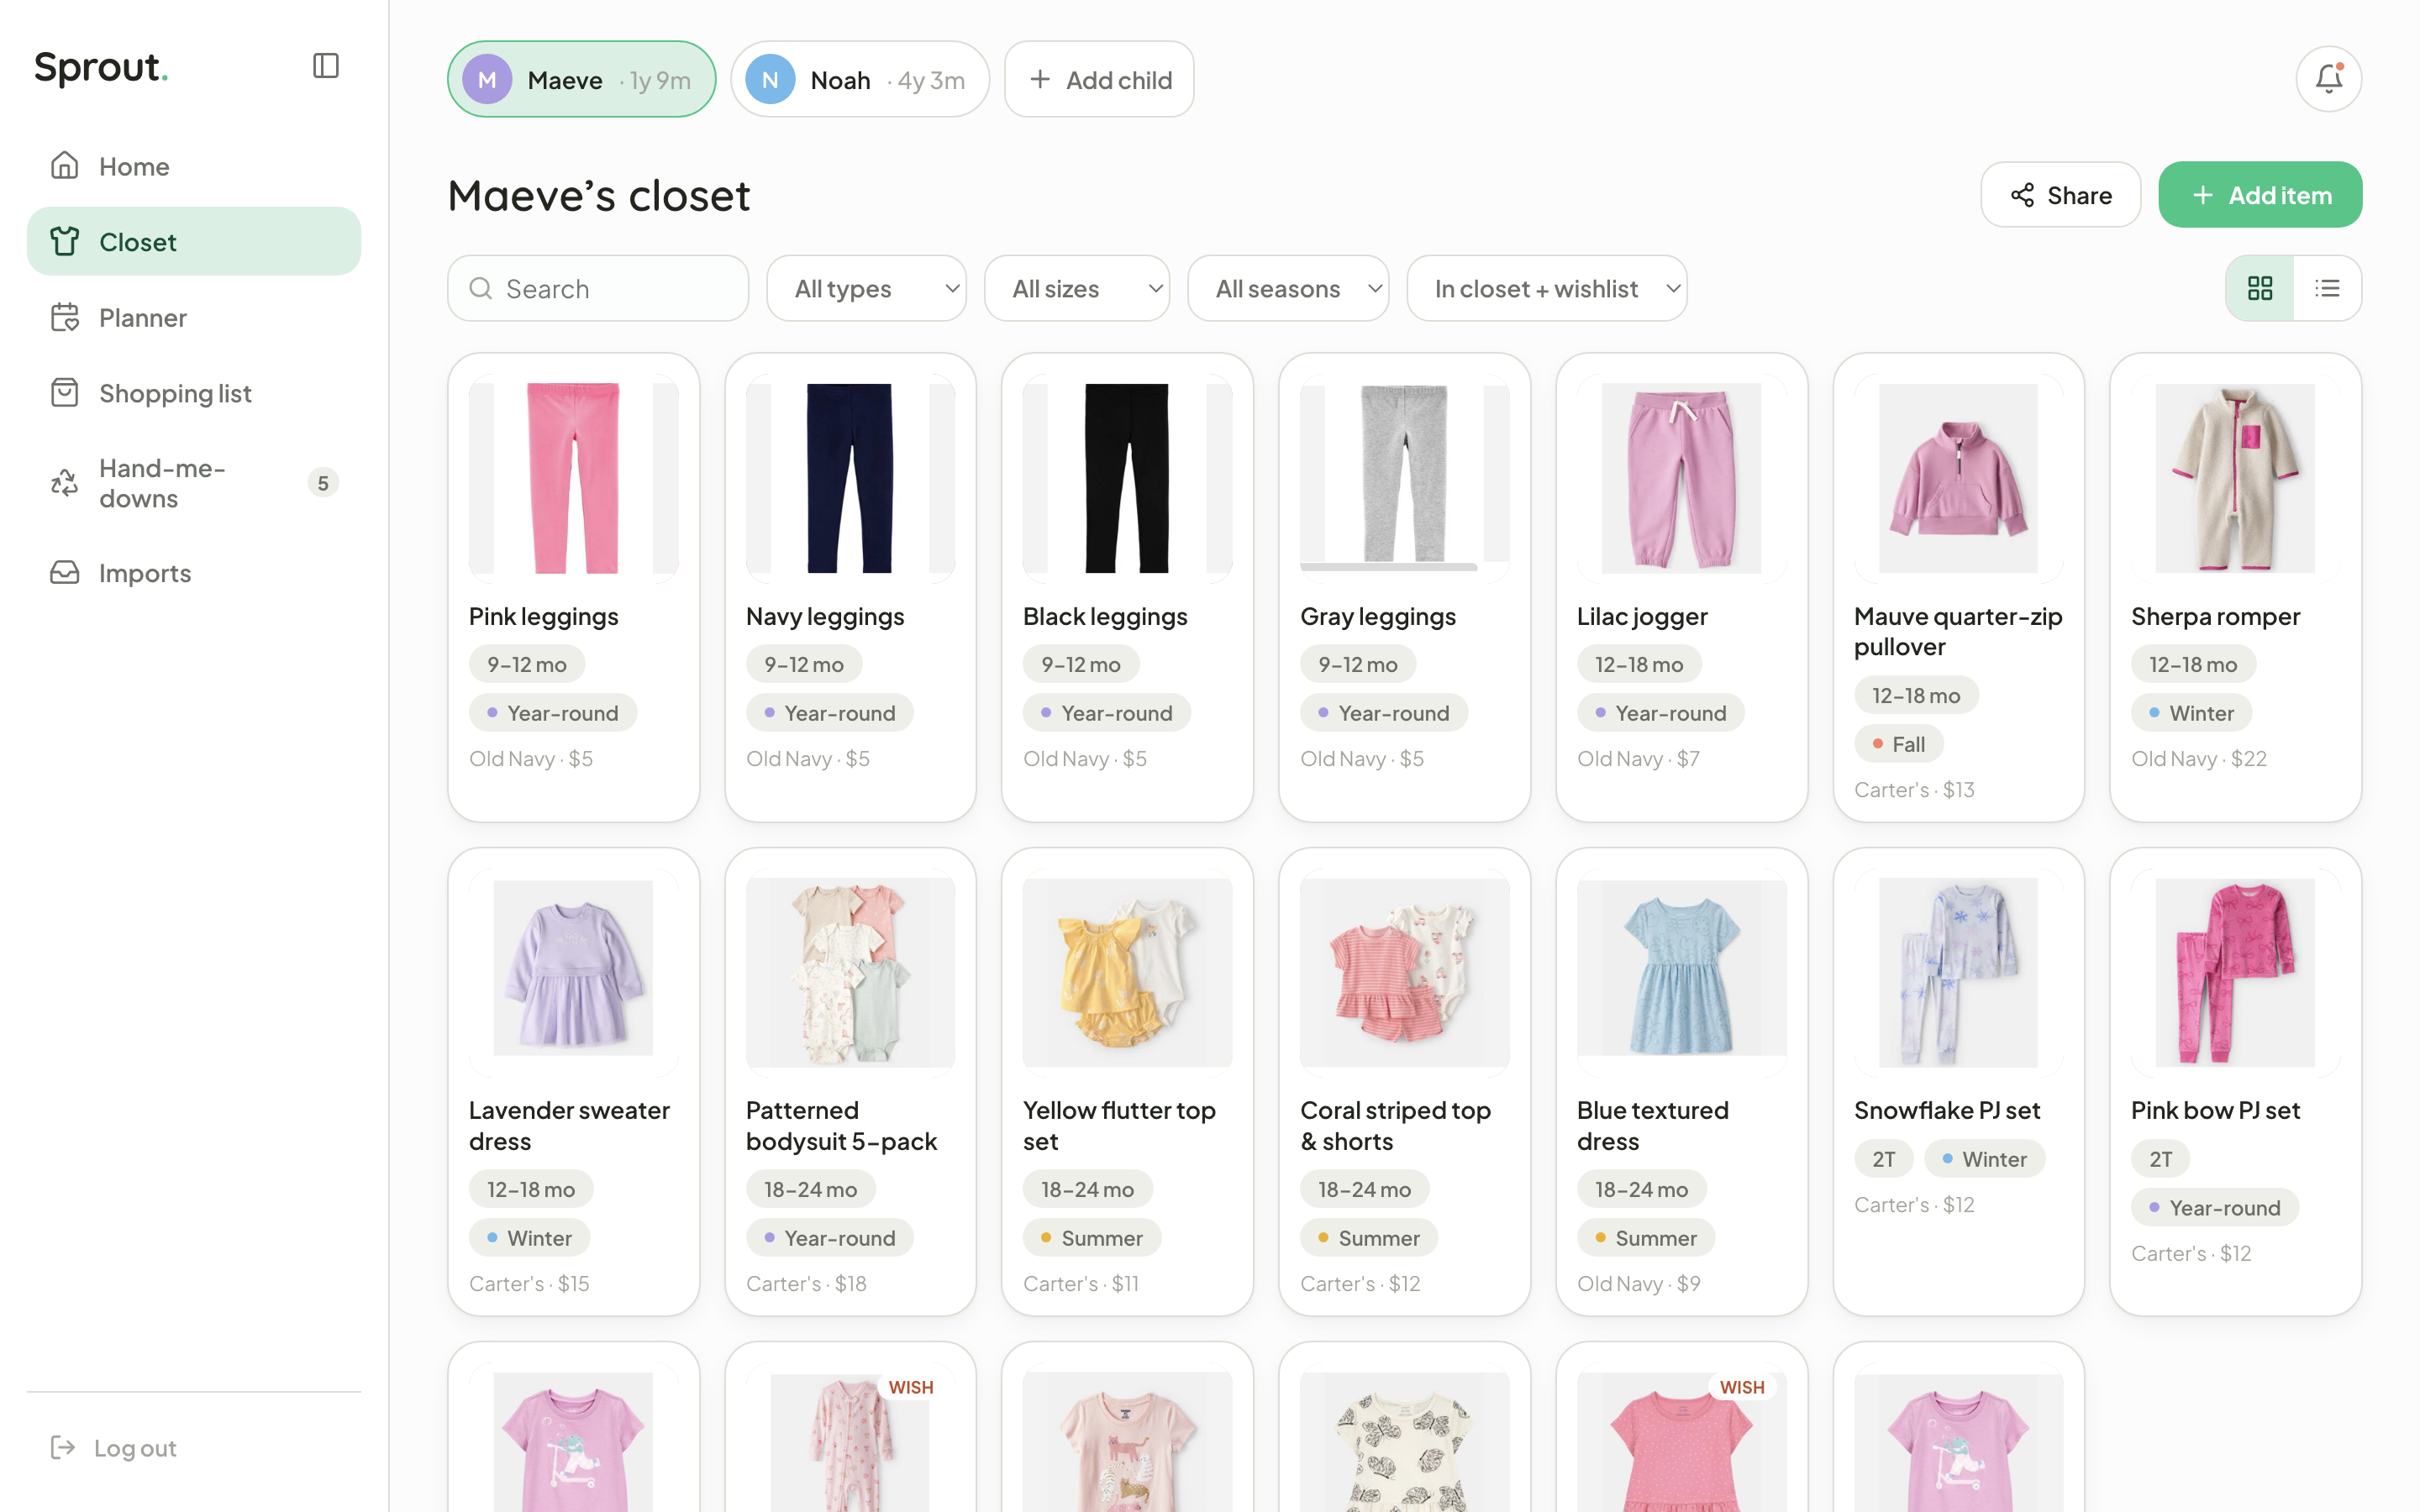Image resolution: width=2420 pixels, height=1512 pixels.
Task: Click the Maeve's closet heading
Action: pos(598,196)
